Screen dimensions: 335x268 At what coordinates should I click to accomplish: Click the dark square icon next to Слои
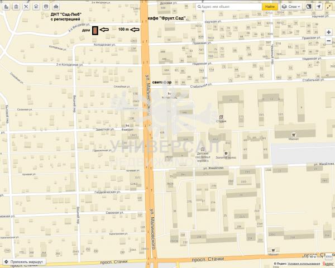click(308, 6)
